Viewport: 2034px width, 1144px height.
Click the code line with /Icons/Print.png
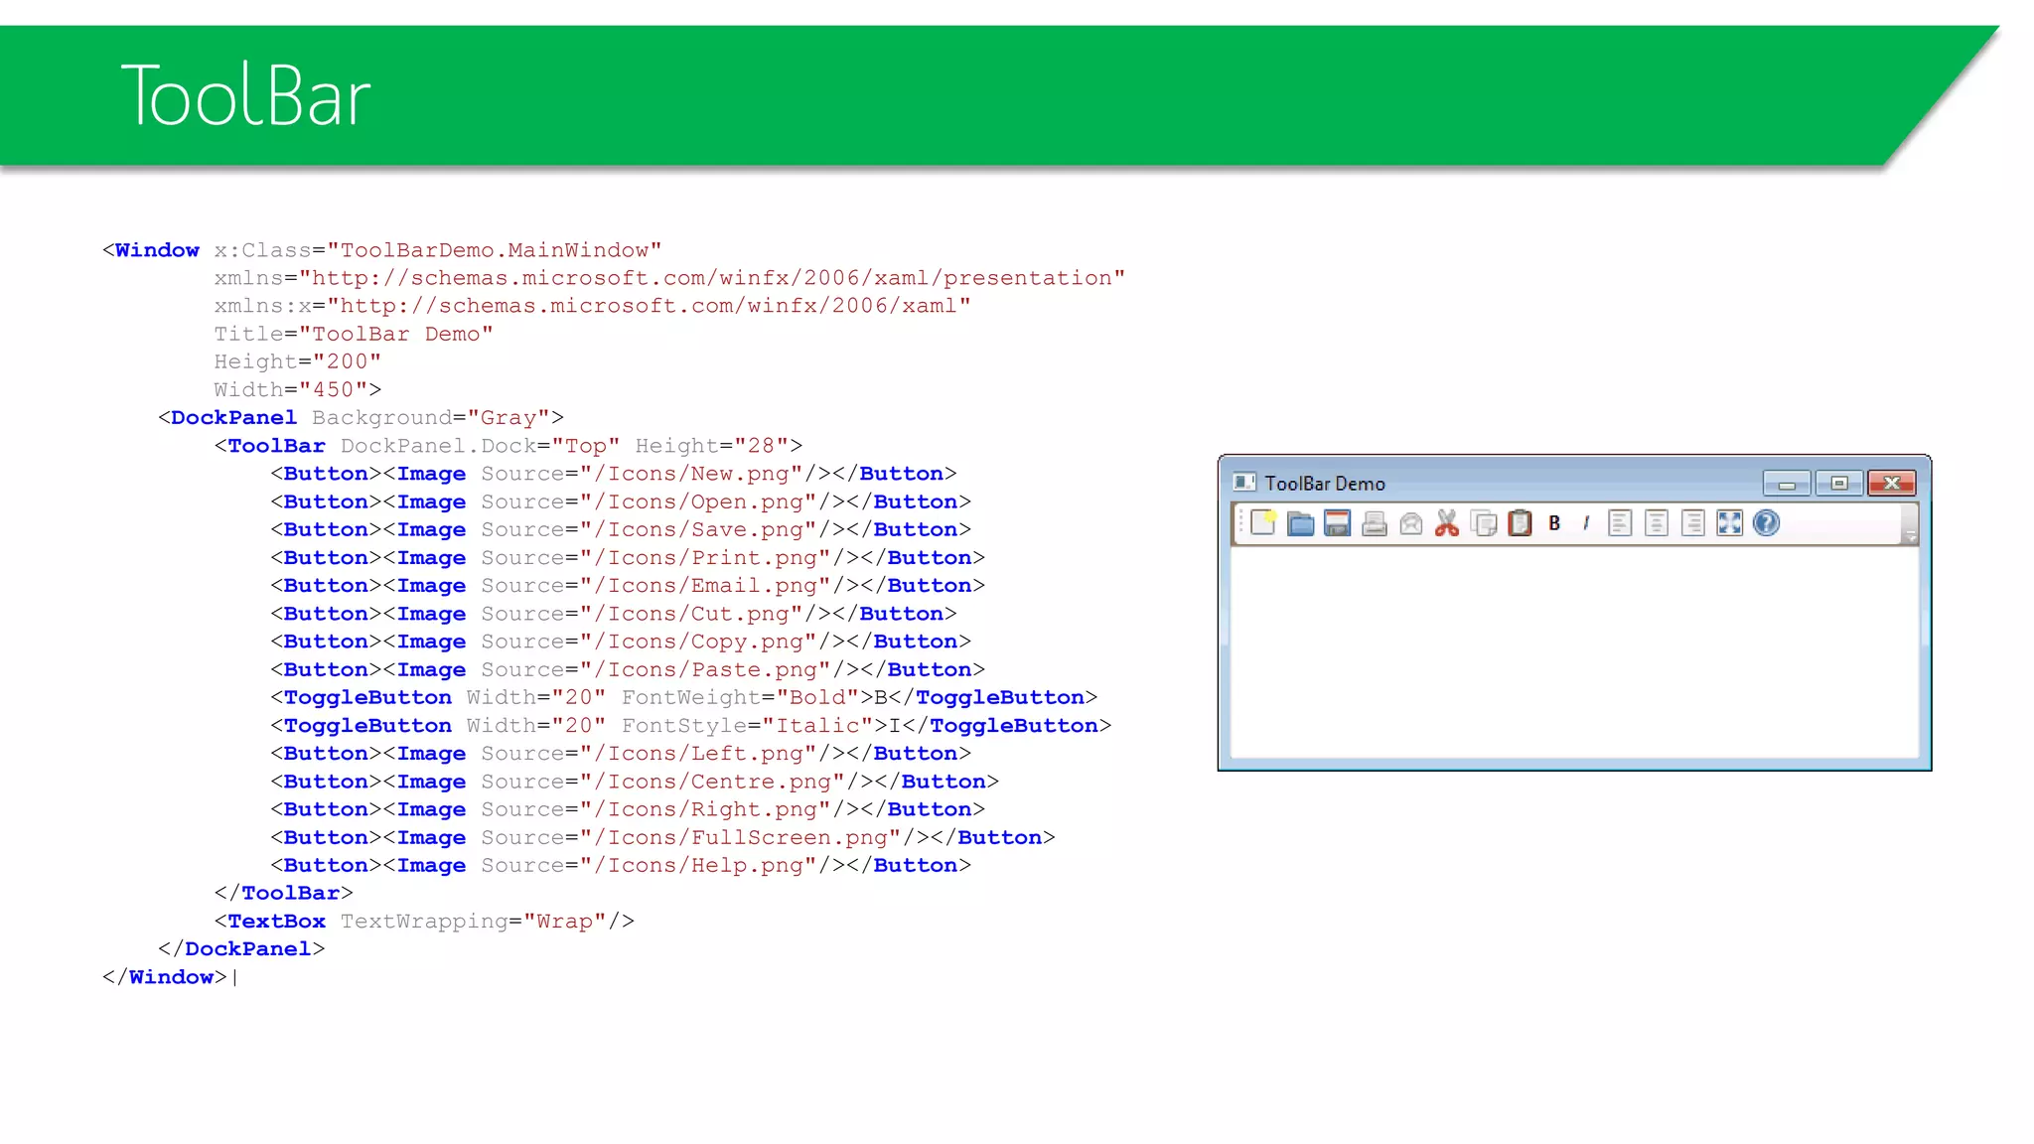tap(627, 557)
